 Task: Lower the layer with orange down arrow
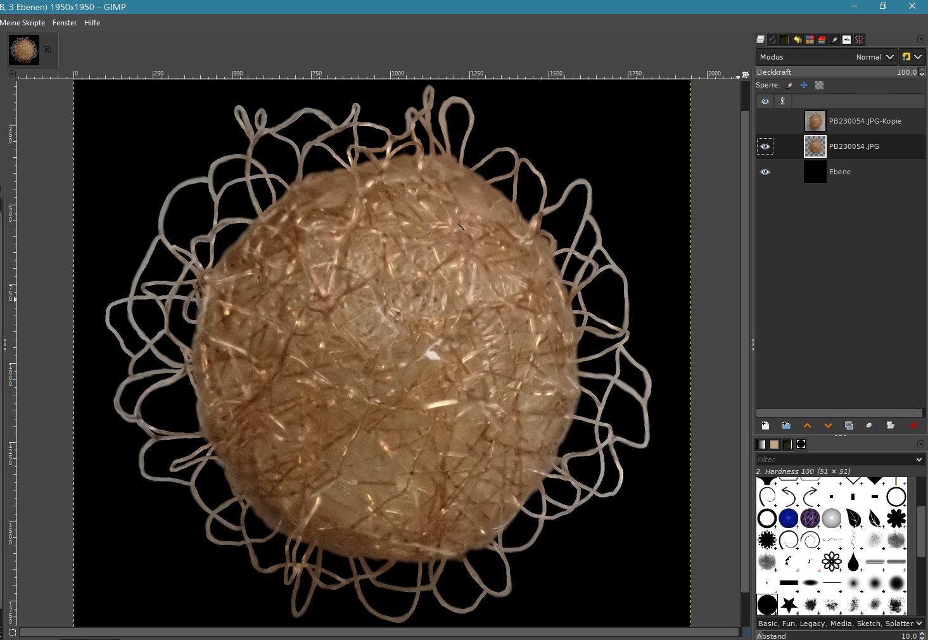click(x=828, y=426)
